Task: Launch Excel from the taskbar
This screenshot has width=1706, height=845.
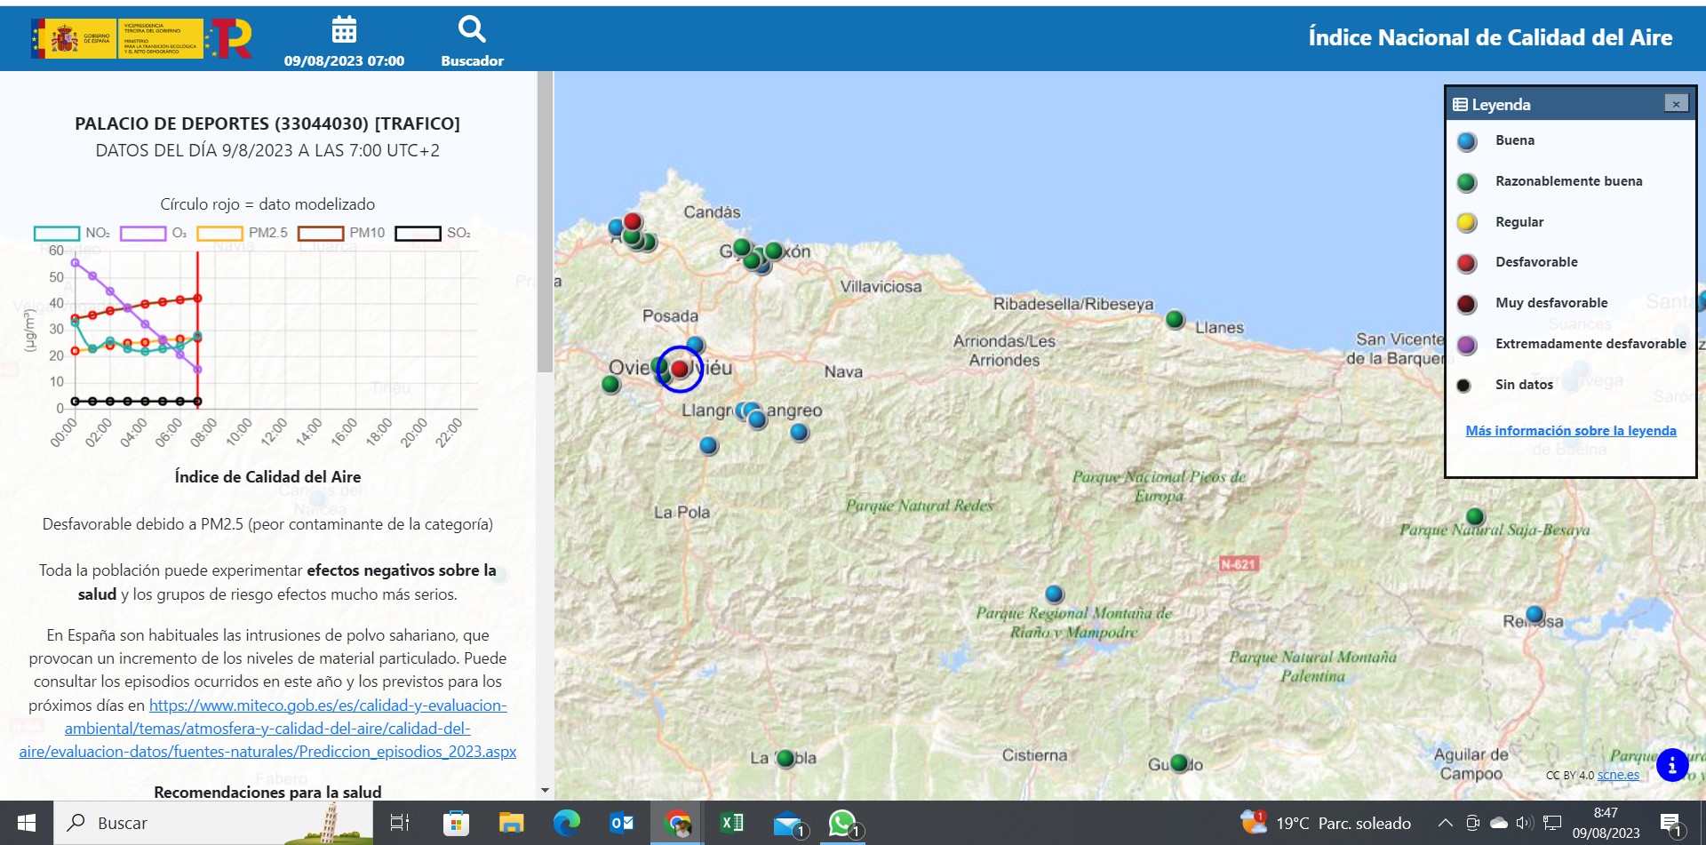Action: (x=732, y=824)
